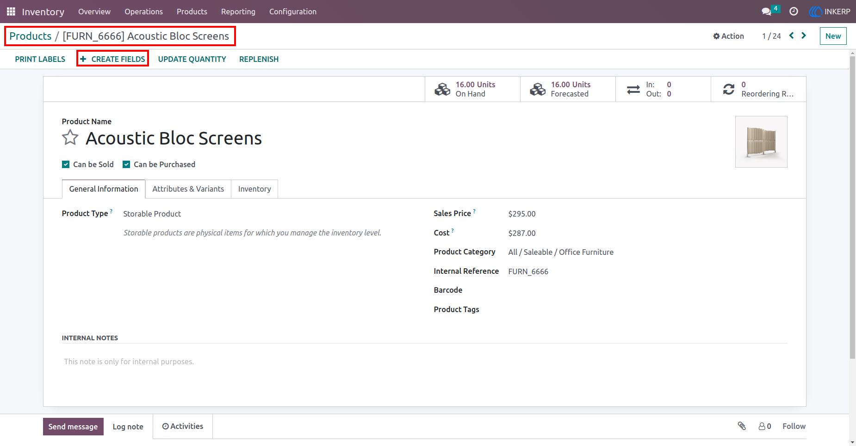Go to Inventory Overview
856x446 pixels.
(x=94, y=12)
